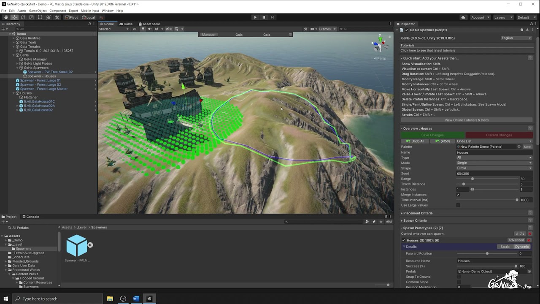540x304 pixels.
Task: Select the Rotate tool
Action: click(x=23, y=17)
